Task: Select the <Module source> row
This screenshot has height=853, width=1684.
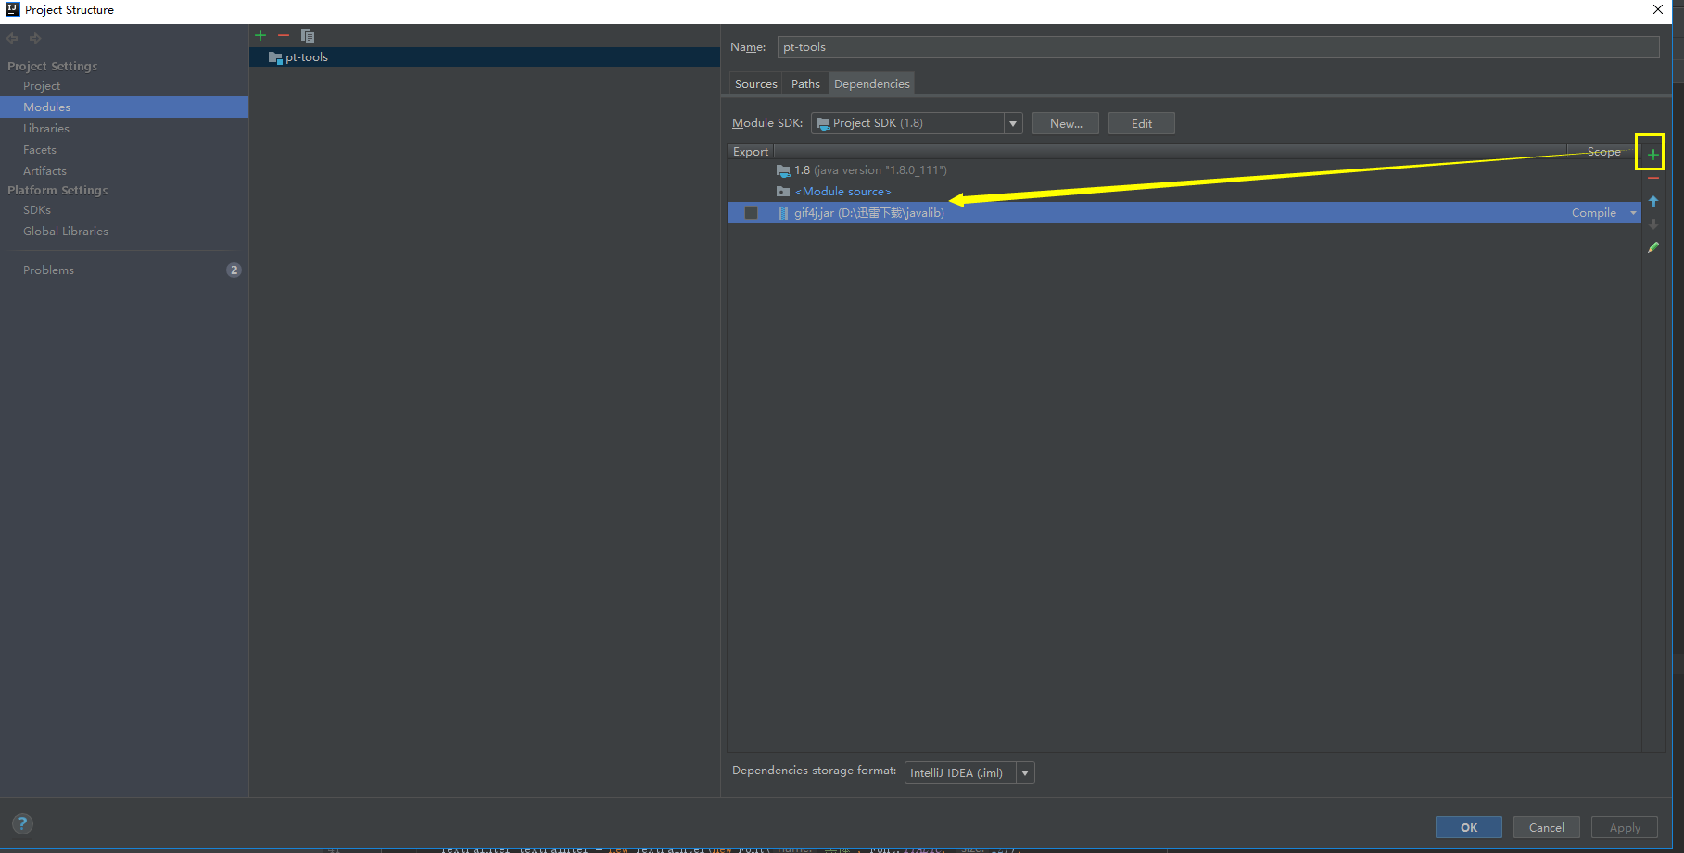Action: 1184,192
